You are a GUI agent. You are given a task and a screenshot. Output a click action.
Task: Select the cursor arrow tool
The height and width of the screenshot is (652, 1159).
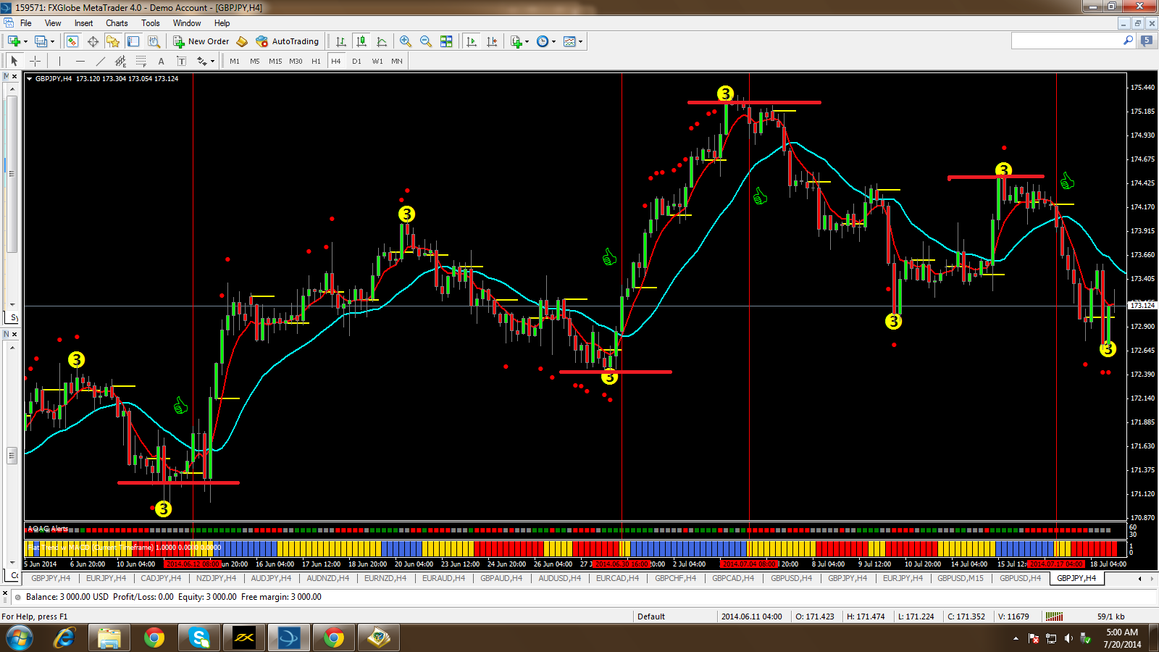(x=14, y=61)
